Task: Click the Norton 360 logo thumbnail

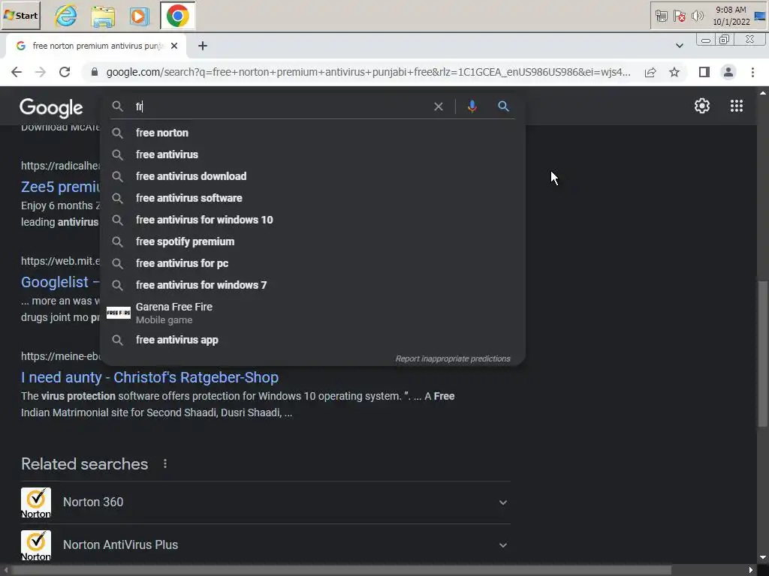Action: pyautogui.click(x=36, y=502)
